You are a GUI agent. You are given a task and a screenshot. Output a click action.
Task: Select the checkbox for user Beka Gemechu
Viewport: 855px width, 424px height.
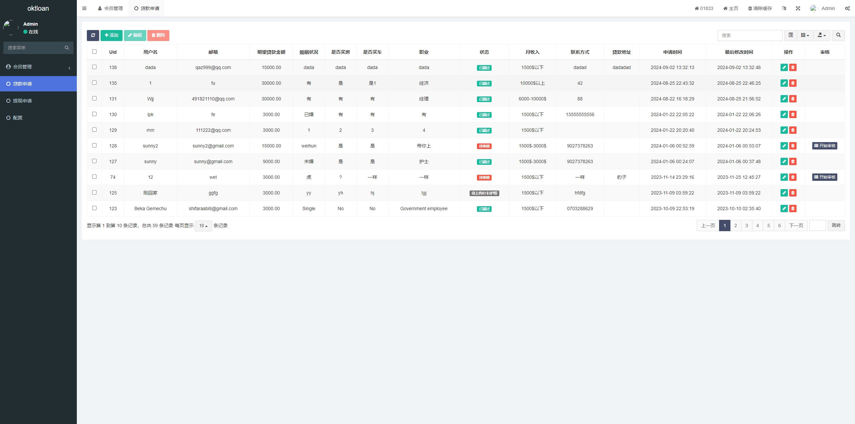pyautogui.click(x=94, y=208)
